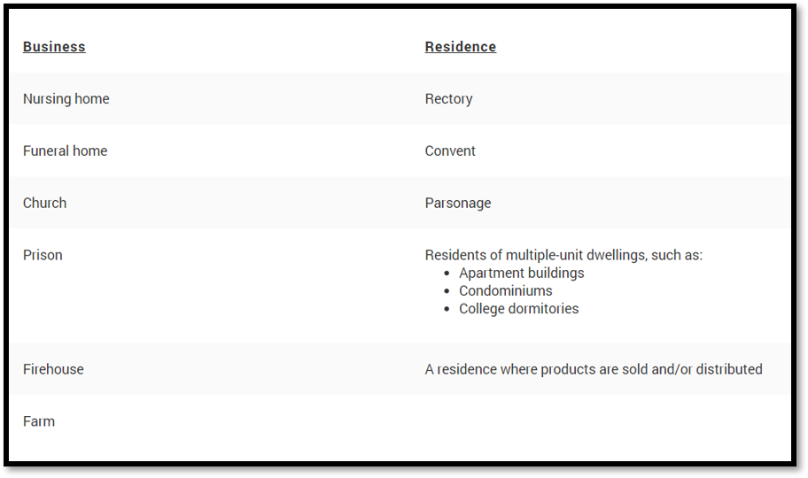Click the Convent entry
Screen dimensions: 808x478
[x=450, y=150]
